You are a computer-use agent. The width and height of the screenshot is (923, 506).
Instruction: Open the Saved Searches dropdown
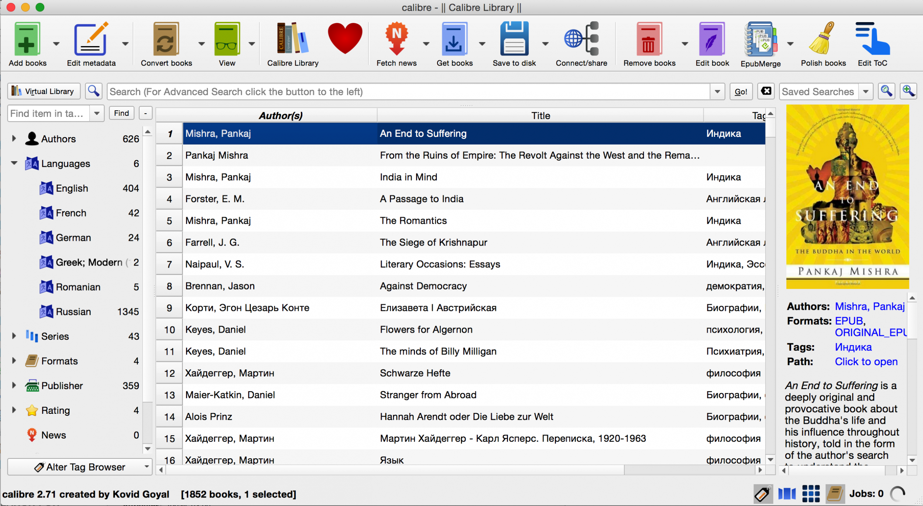click(865, 91)
